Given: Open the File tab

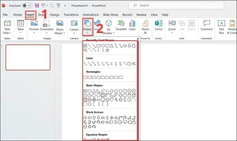Looking at the screenshot, I should click(x=5, y=15).
